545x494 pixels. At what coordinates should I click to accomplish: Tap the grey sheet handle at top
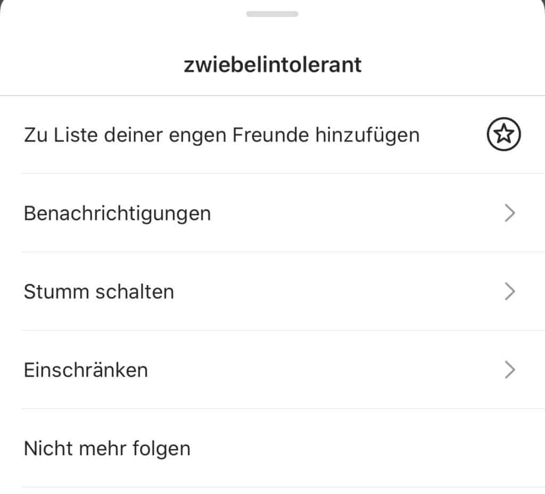(272, 14)
